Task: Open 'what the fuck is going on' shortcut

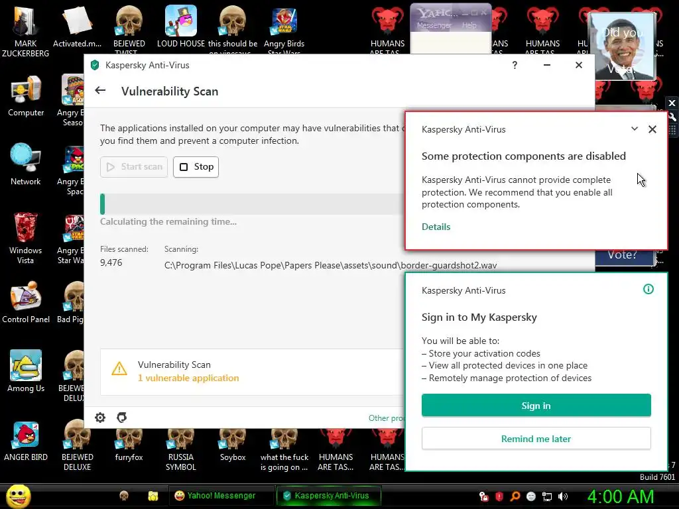Action: tap(284, 449)
